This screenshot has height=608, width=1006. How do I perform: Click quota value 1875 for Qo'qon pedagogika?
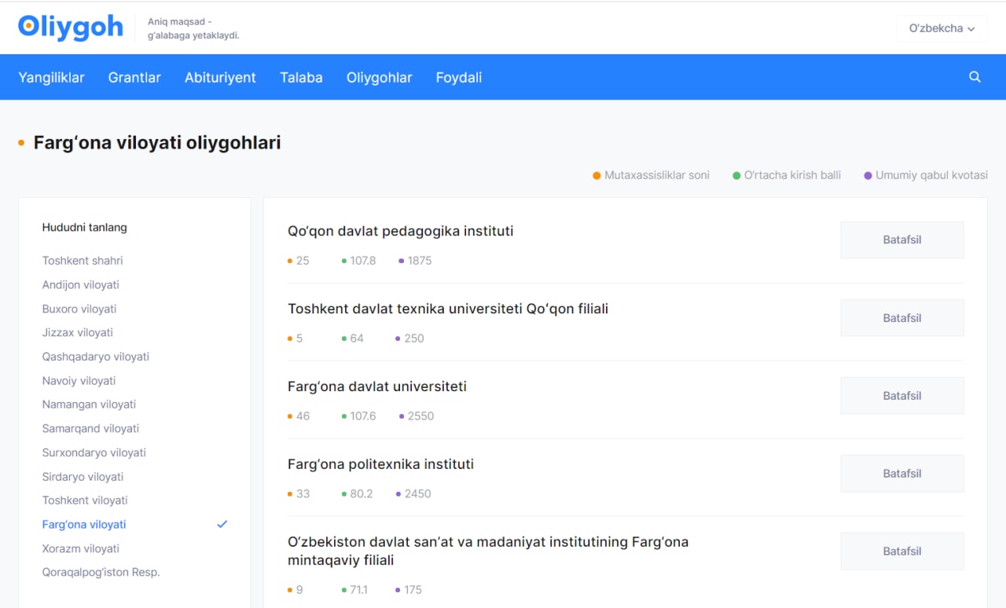pos(420,261)
